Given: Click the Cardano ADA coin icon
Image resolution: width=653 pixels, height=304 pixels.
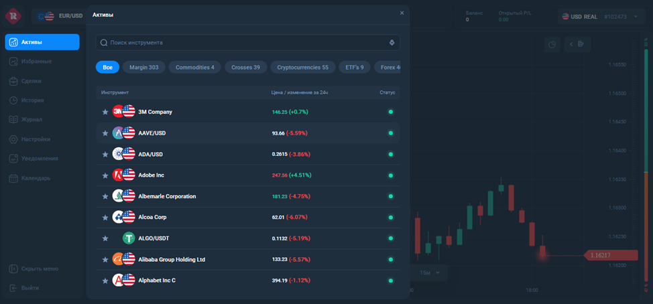Looking at the screenshot, I should [118, 154].
